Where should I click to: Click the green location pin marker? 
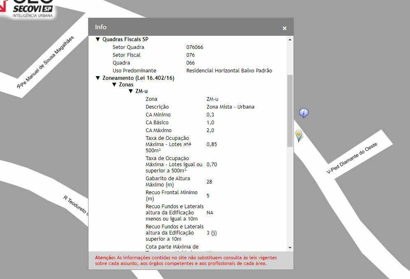pos(299,135)
